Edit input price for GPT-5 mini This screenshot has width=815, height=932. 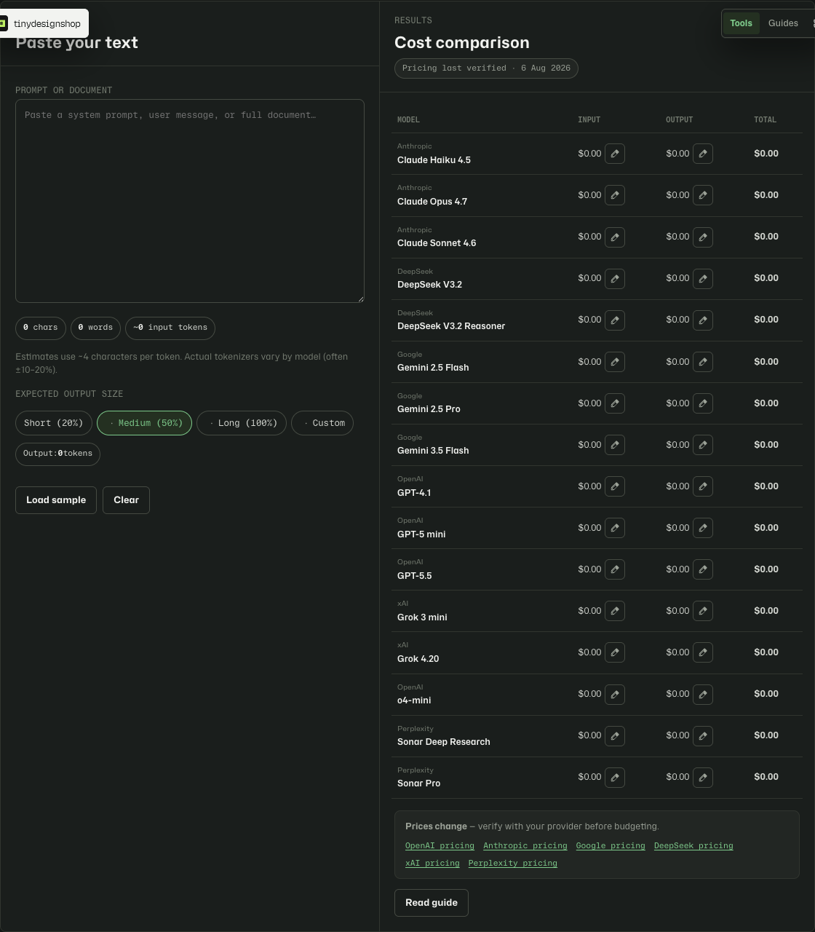click(x=615, y=528)
